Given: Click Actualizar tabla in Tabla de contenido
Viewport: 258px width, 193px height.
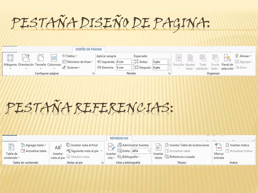Looking at the screenshot, I should 34,151.
